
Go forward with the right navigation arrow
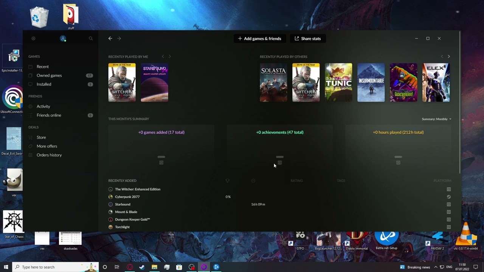(119, 39)
